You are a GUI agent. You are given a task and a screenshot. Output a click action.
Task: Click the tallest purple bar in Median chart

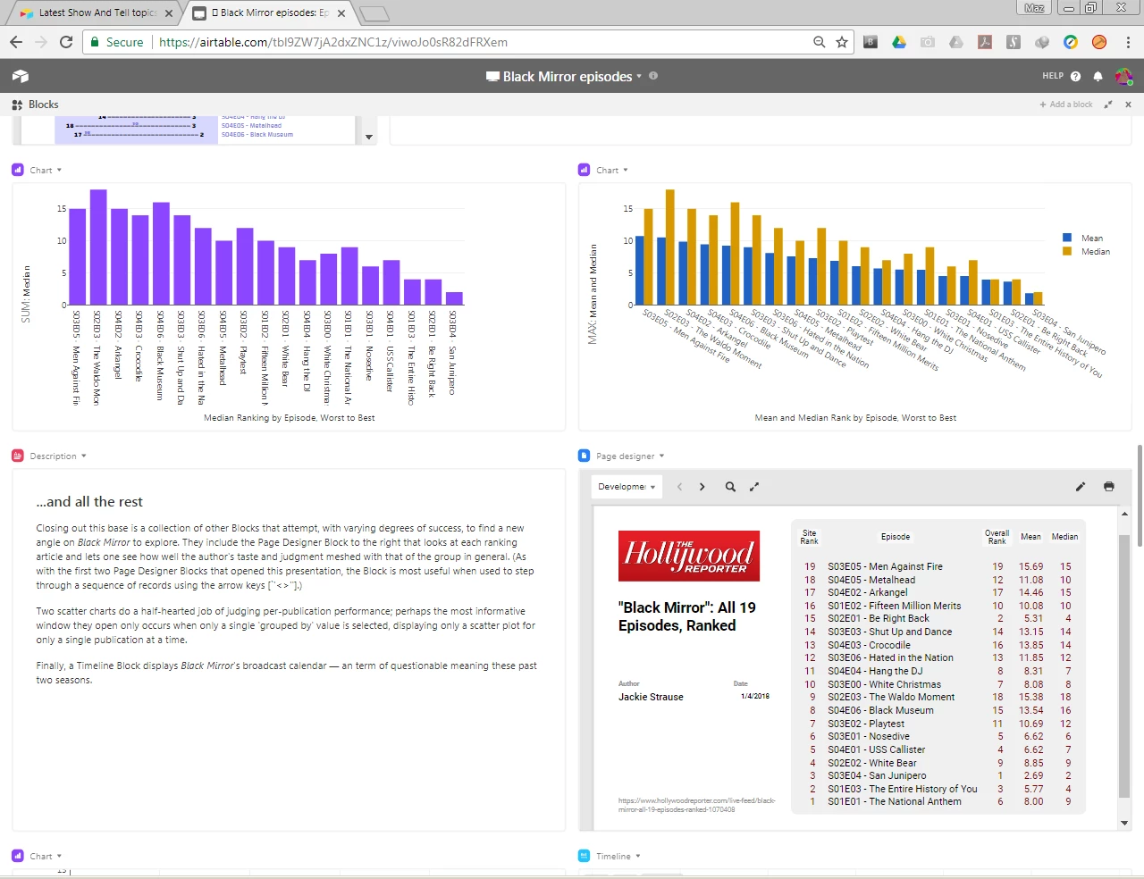coord(98,247)
